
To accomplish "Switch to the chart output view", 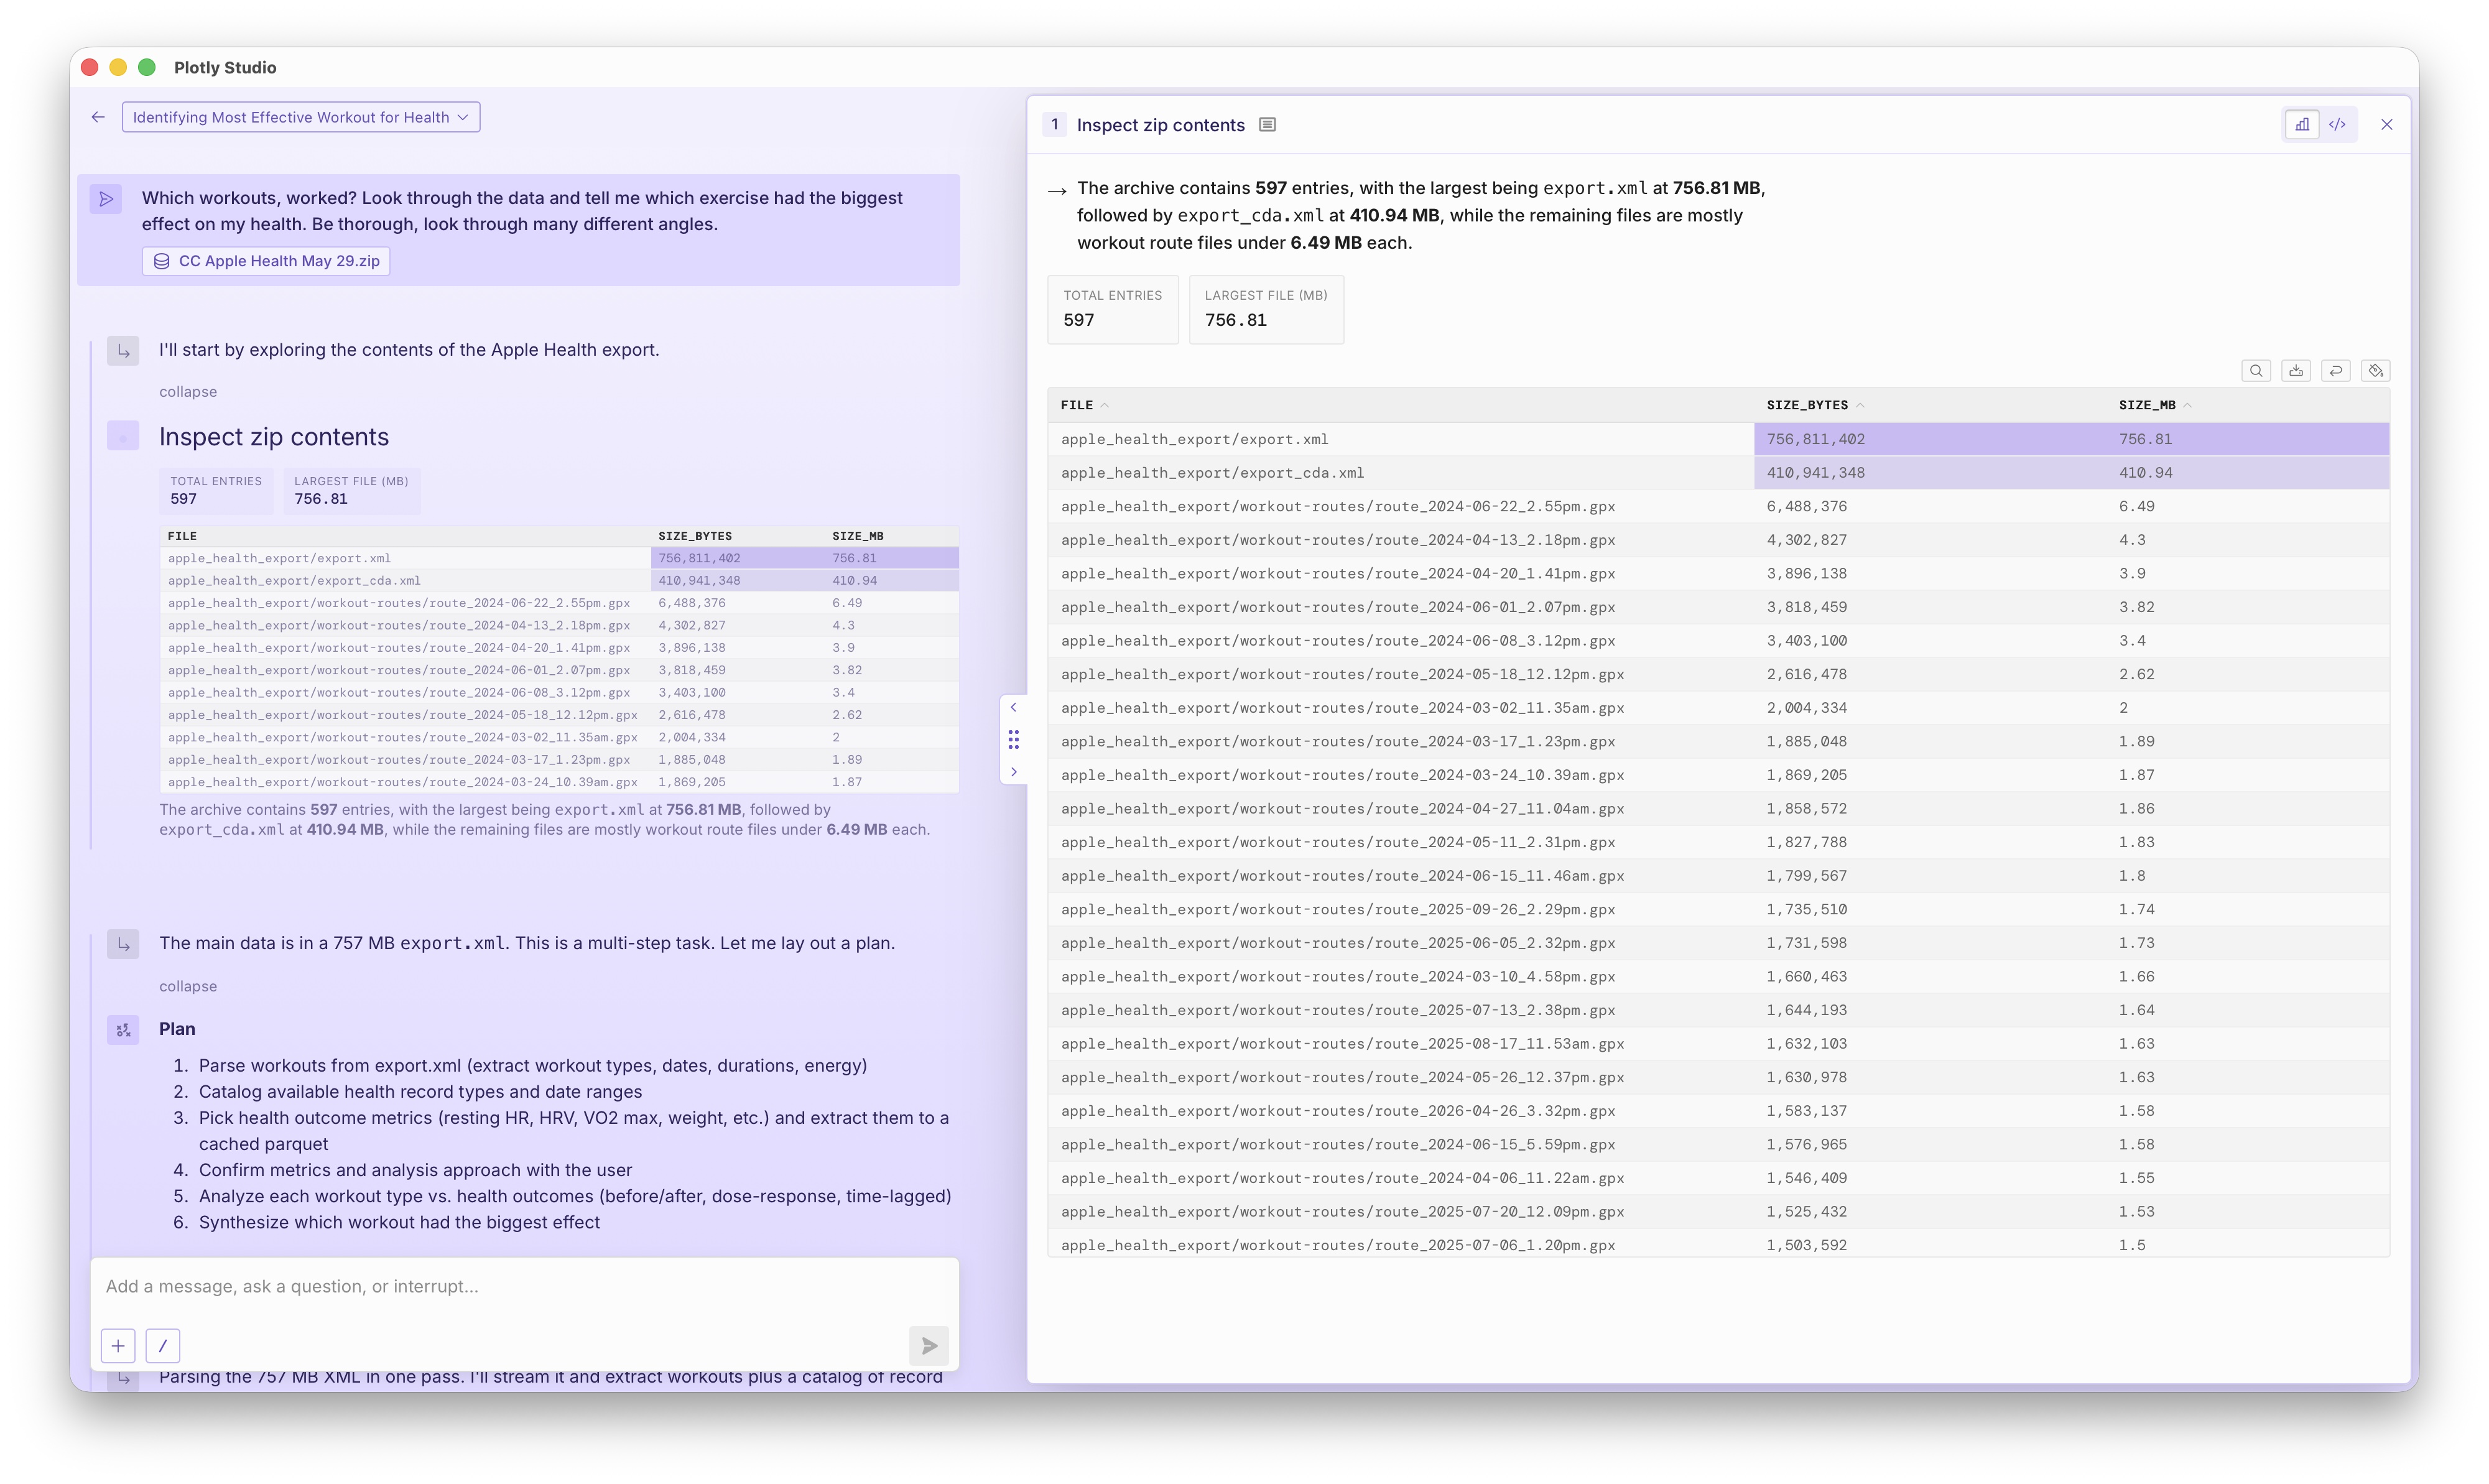I will tap(2302, 125).
